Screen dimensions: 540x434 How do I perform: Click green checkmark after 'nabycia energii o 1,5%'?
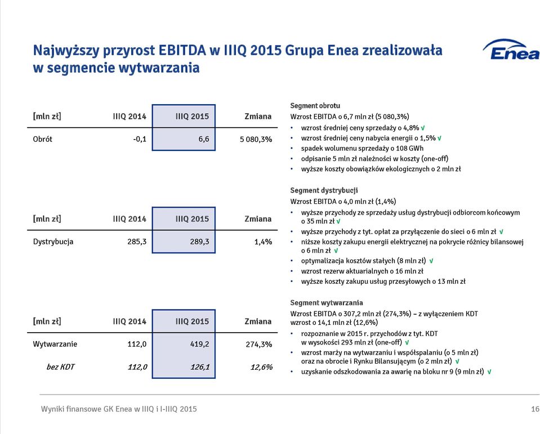pyautogui.click(x=439, y=138)
